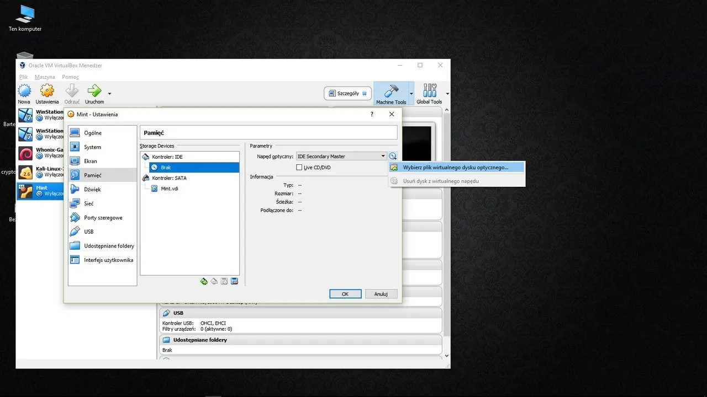Enable Live CD/DVD checkbox
The height and width of the screenshot is (397, 707).
(x=299, y=168)
